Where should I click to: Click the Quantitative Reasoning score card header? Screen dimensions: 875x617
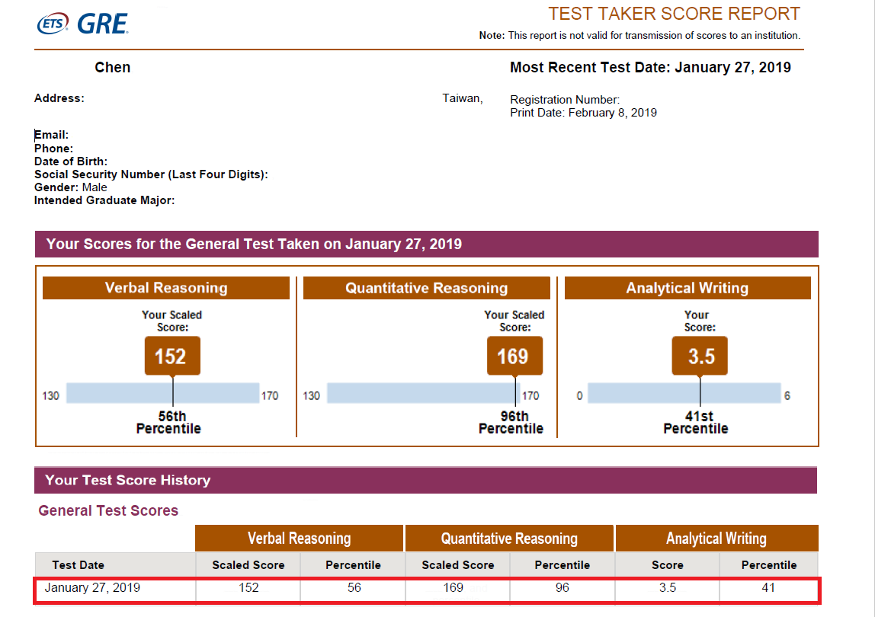pos(426,288)
